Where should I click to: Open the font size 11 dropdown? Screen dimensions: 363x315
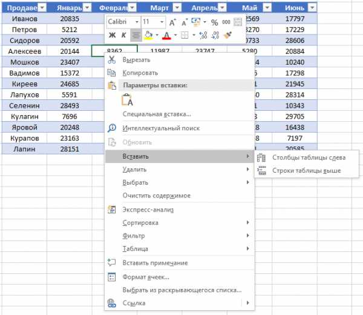162,22
